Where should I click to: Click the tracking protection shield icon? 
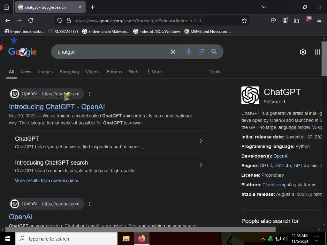[x=60, y=21]
